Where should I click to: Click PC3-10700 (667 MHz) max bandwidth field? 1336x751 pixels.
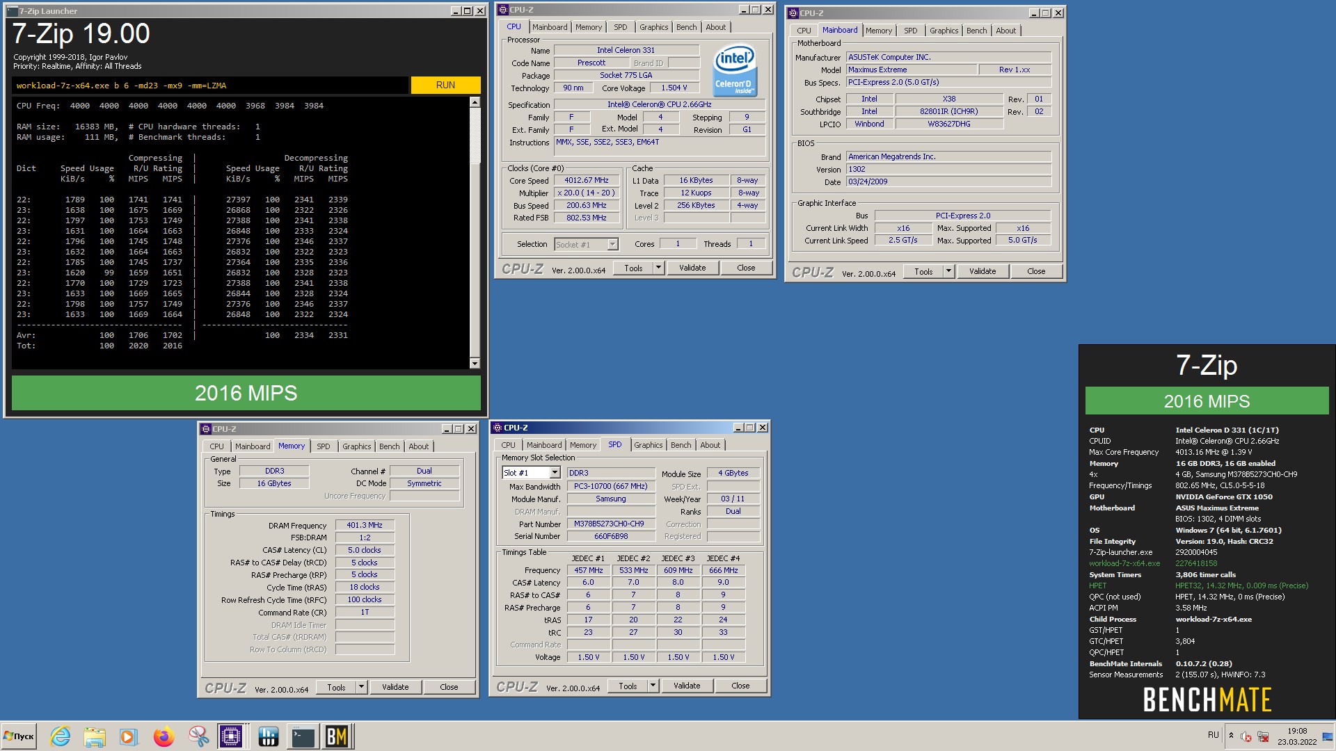[x=611, y=486]
